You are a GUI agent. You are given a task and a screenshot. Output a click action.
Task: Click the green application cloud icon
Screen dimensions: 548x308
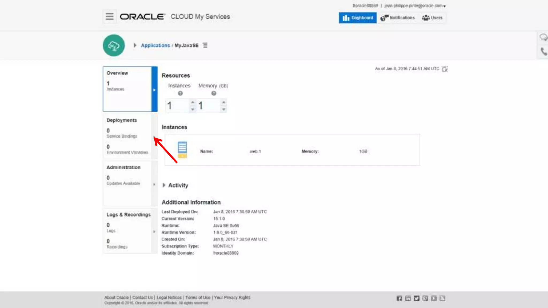coord(114,45)
